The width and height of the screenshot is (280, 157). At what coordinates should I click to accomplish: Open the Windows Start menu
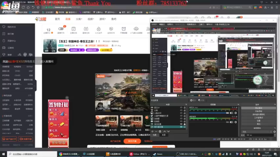[3, 154]
